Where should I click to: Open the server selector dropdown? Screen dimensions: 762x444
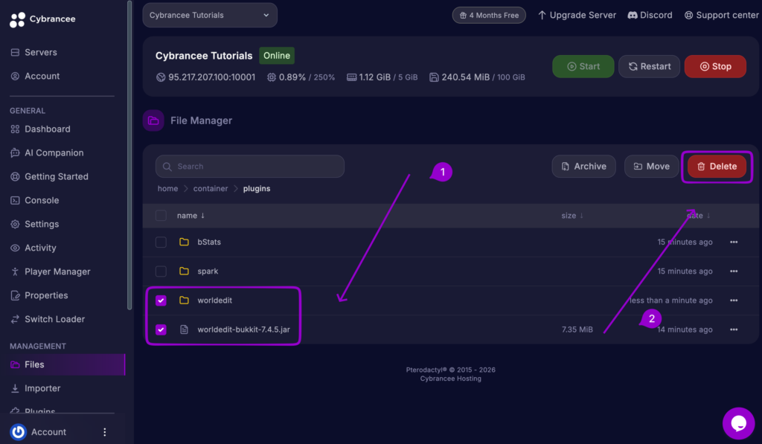pyautogui.click(x=210, y=15)
